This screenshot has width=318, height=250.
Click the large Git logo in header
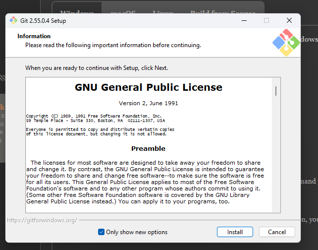pyautogui.click(x=286, y=43)
